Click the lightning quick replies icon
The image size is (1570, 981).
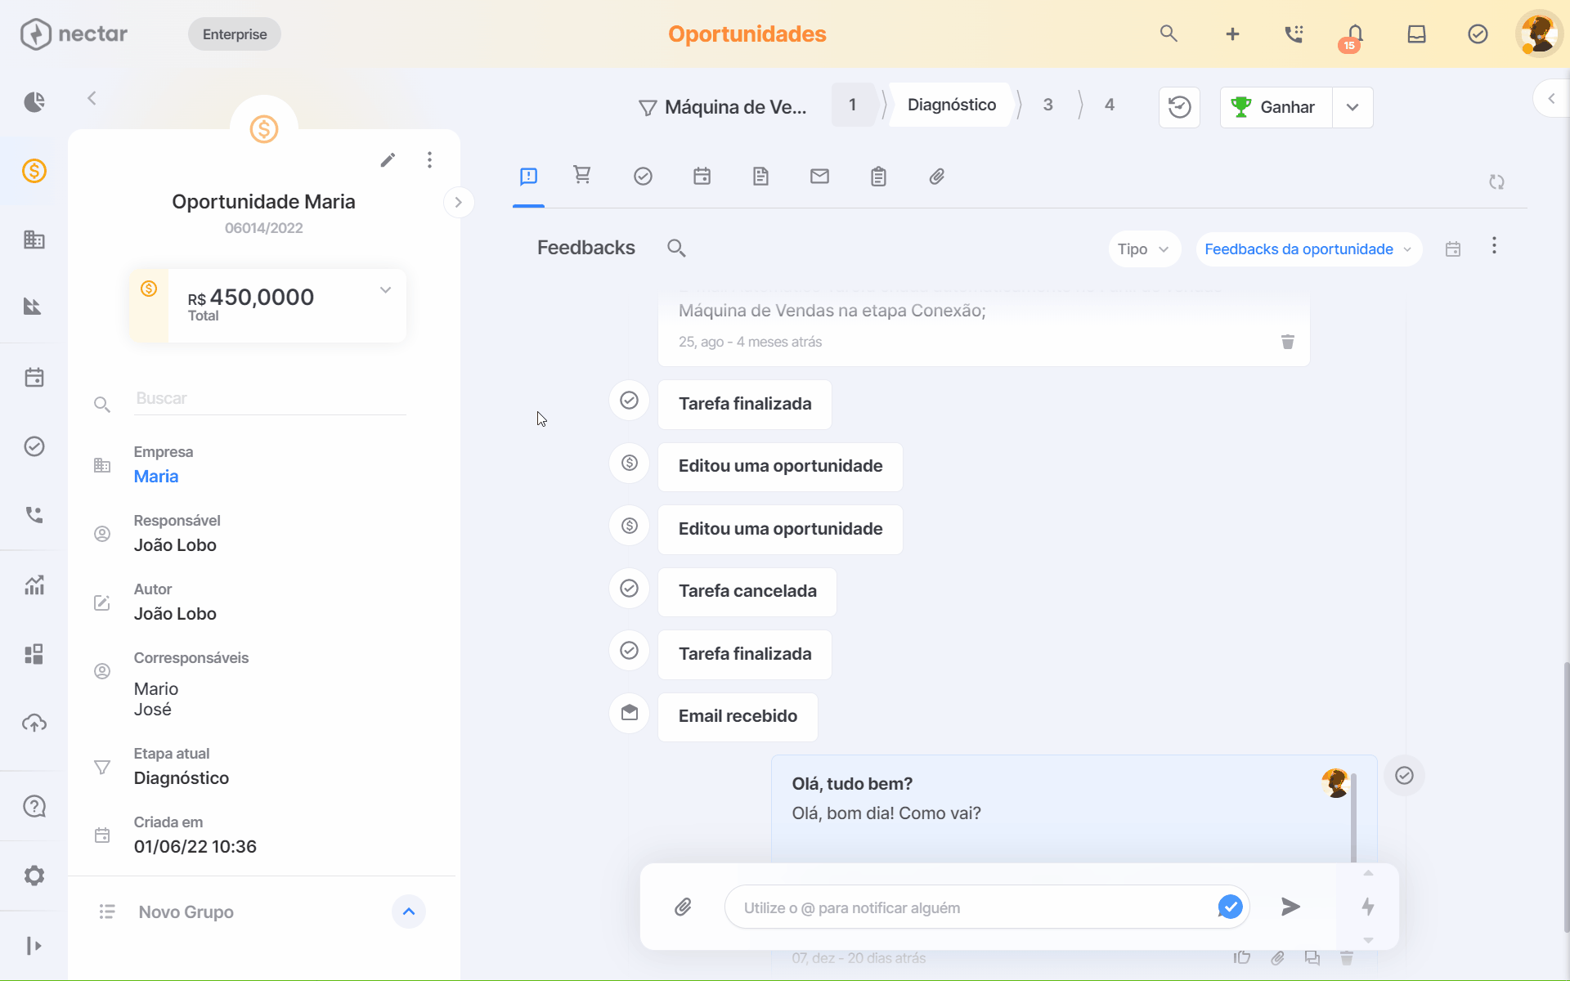(1368, 907)
